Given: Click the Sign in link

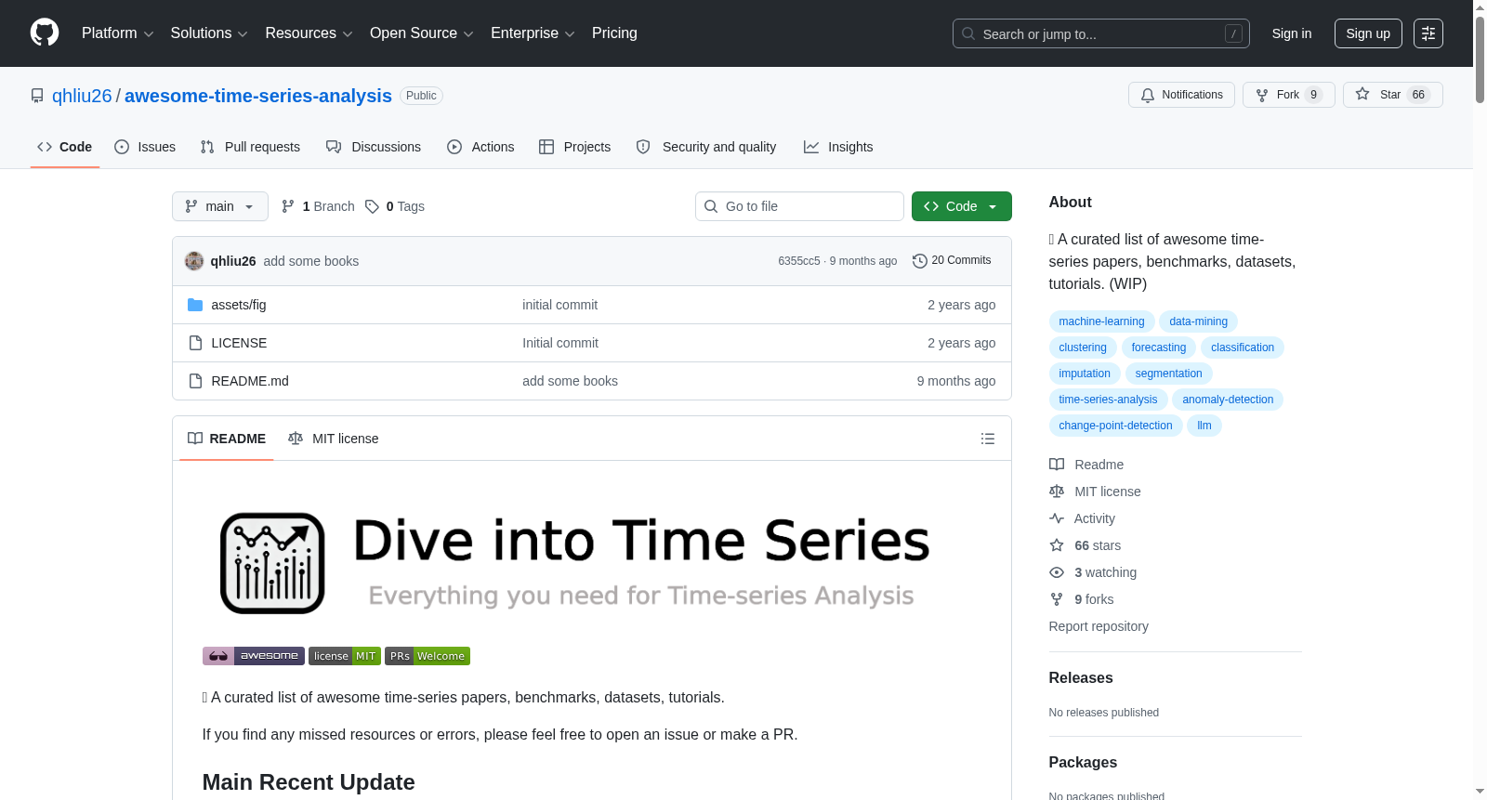Looking at the screenshot, I should pos(1292,33).
